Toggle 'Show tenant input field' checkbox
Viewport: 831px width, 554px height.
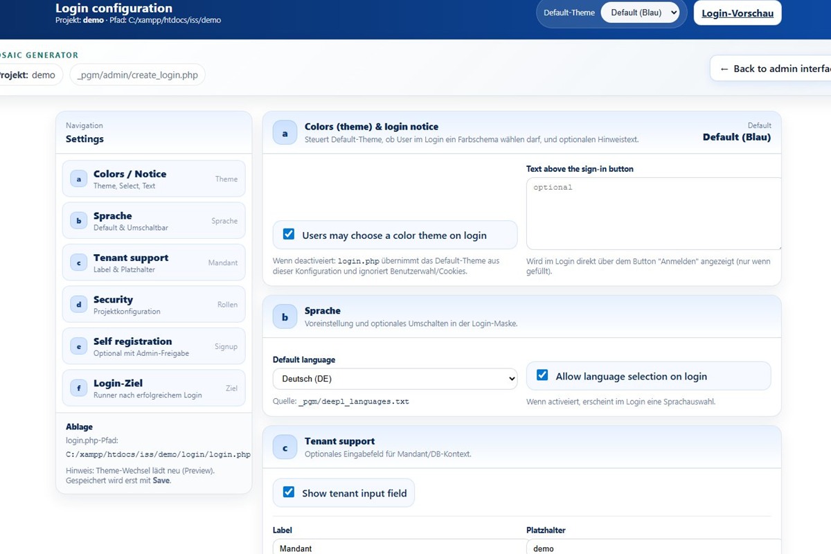289,493
